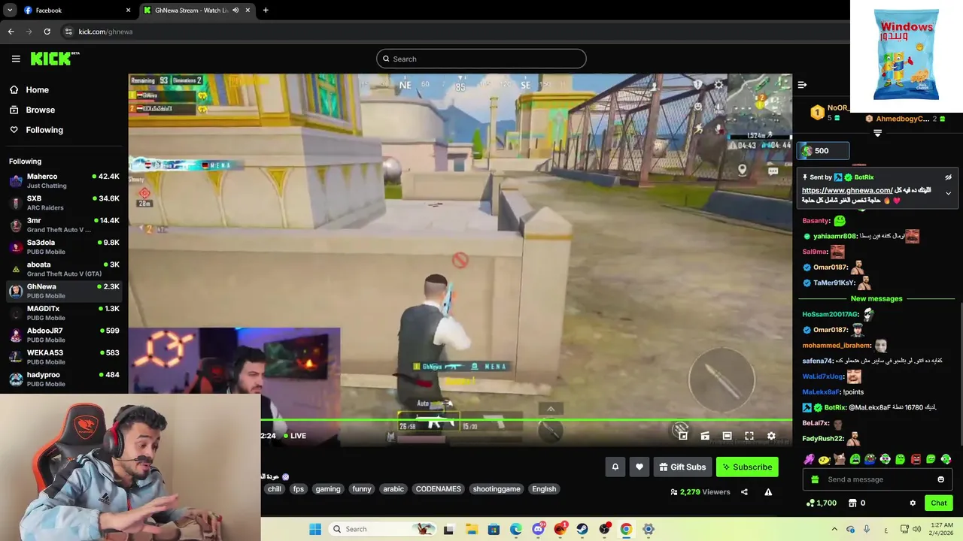Open chat settings gear

[913, 503]
